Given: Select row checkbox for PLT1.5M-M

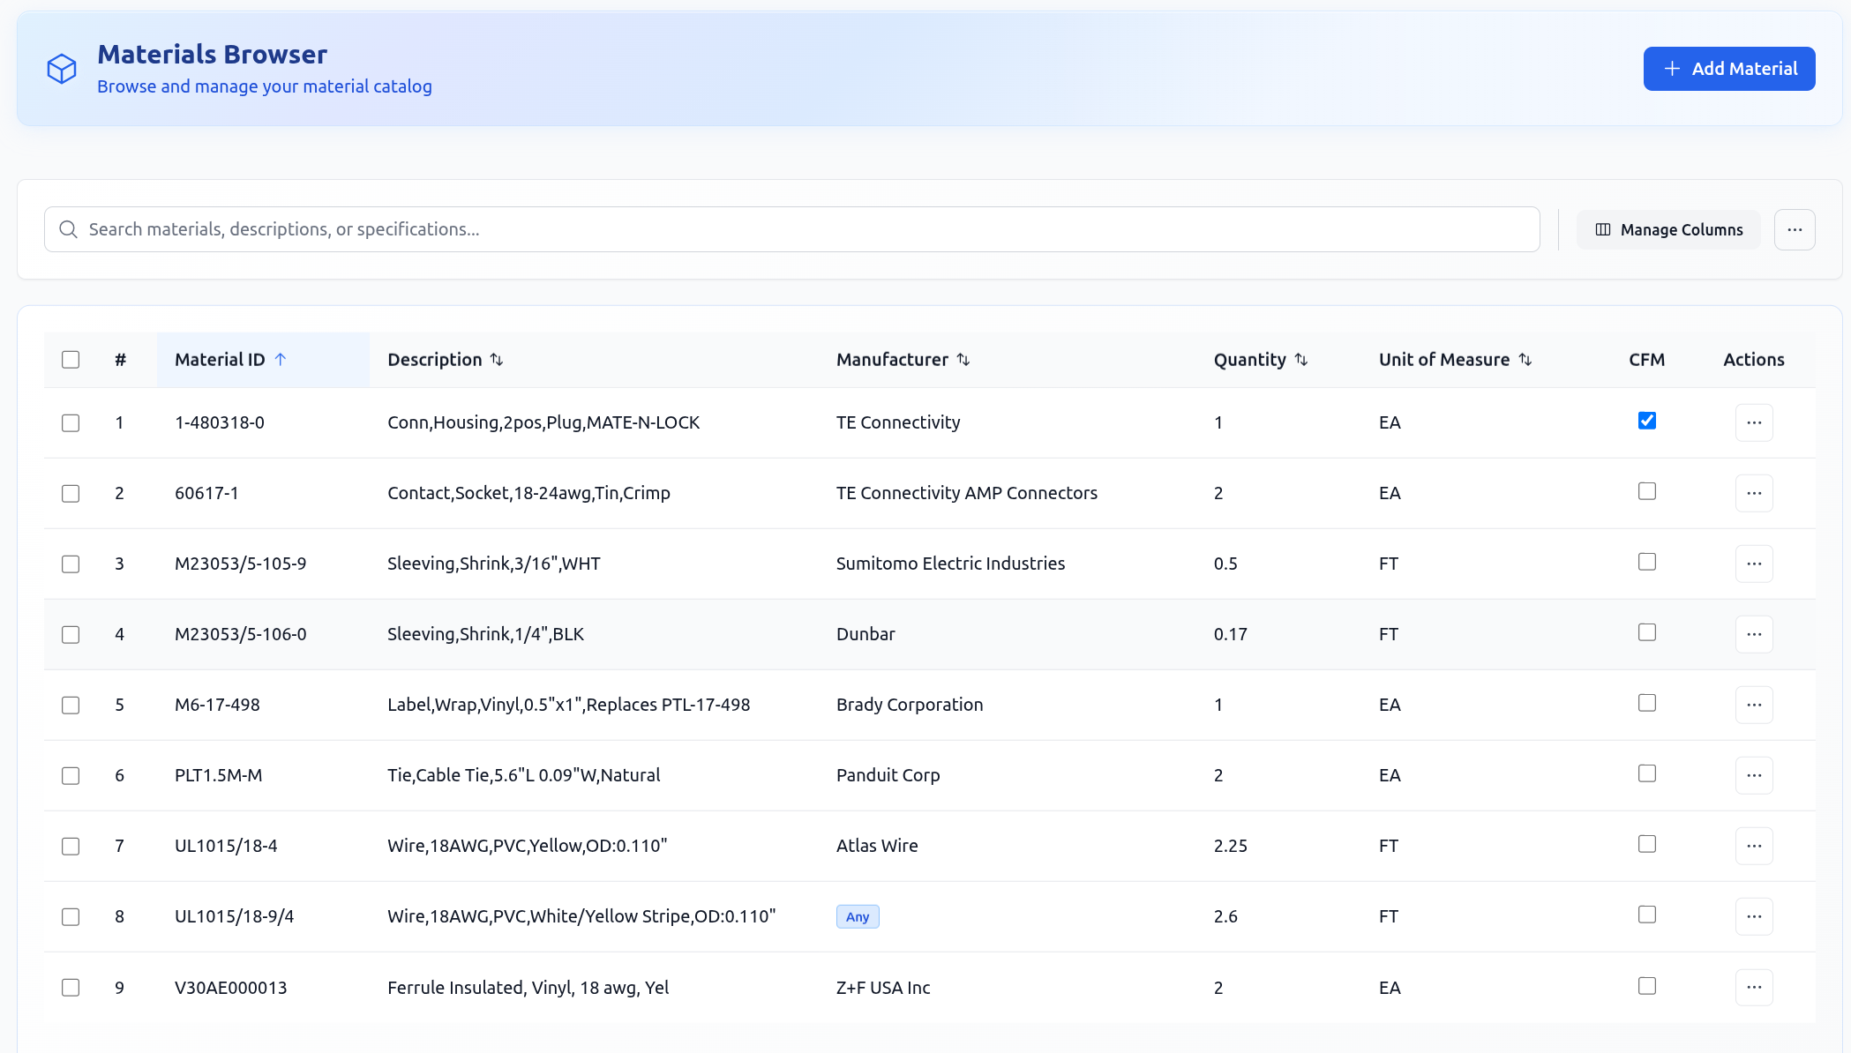Looking at the screenshot, I should (x=71, y=776).
